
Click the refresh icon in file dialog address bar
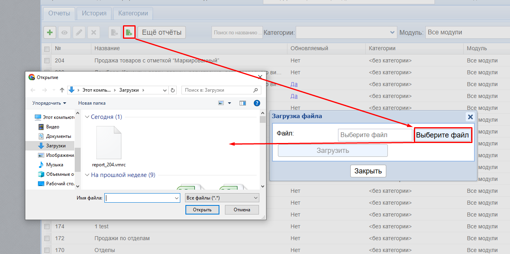[173, 90]
